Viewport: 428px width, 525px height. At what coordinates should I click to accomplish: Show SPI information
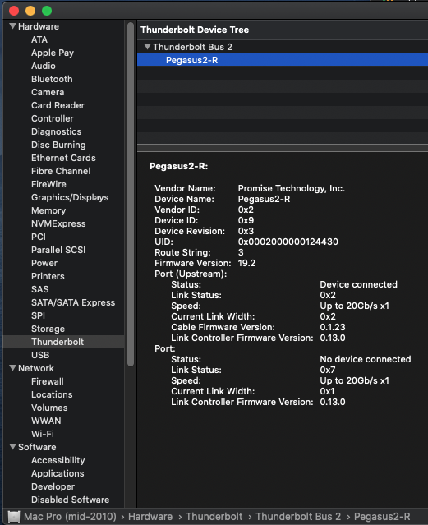(38, 315)
